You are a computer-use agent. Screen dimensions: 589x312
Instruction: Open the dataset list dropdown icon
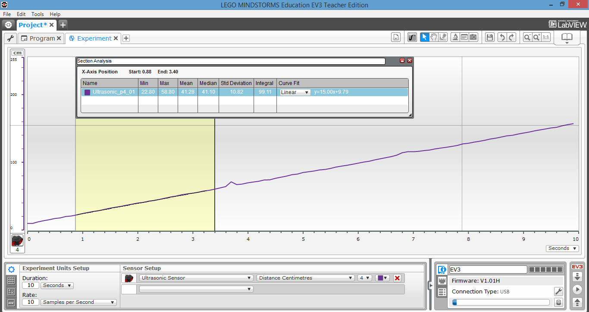[x=396, y=38]
